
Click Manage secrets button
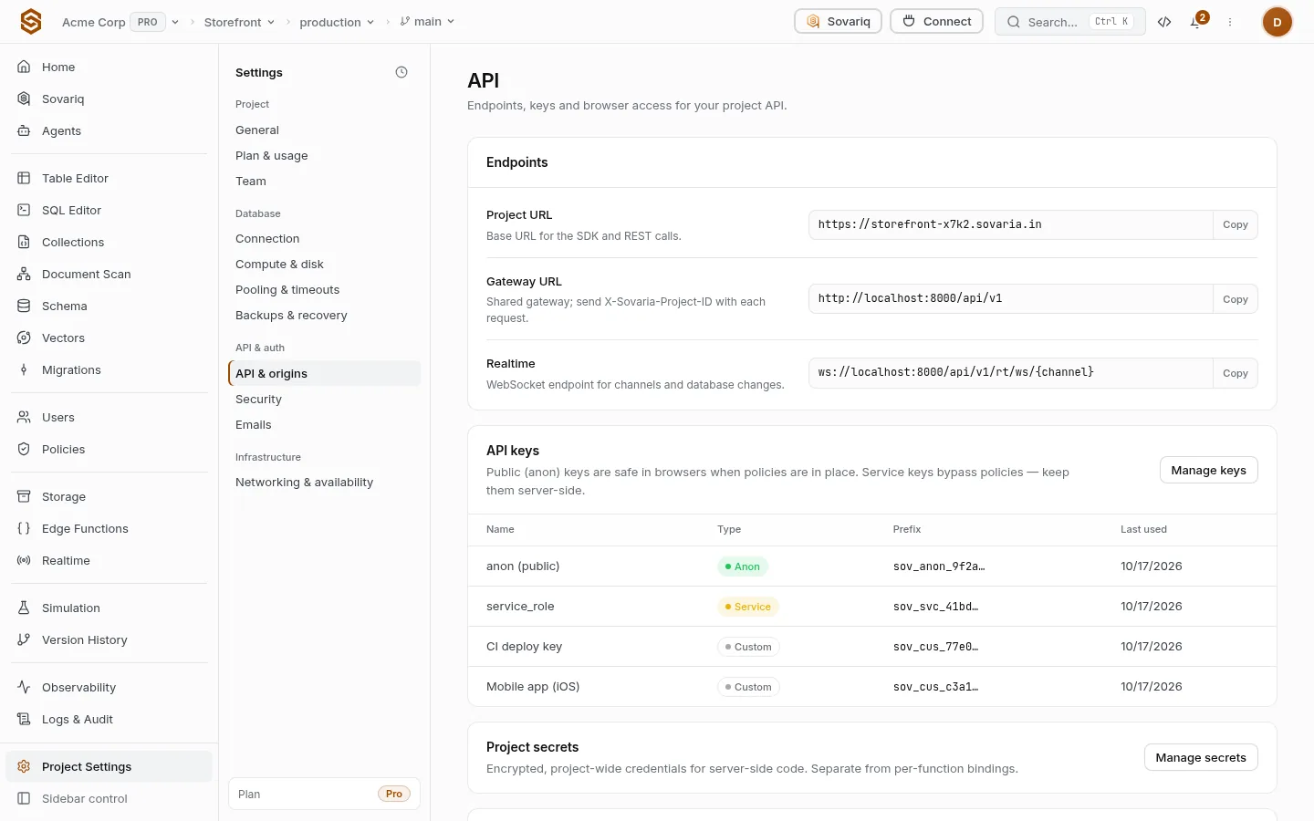(x=1201, y=757)
